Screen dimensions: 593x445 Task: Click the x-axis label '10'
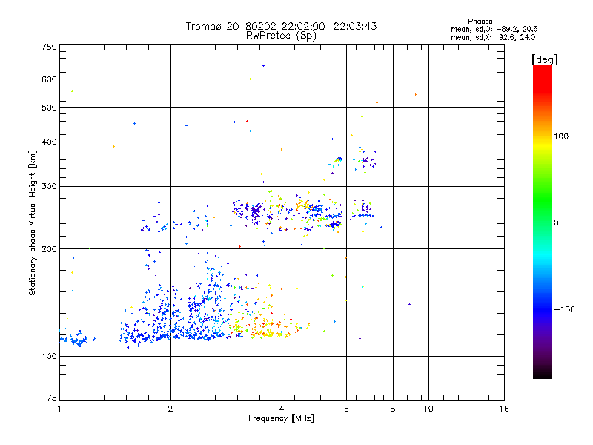428,409
